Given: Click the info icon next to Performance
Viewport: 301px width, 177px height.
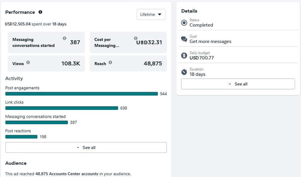Looking at the screenshot, I should pyautogui.click(x=40, y=12).
